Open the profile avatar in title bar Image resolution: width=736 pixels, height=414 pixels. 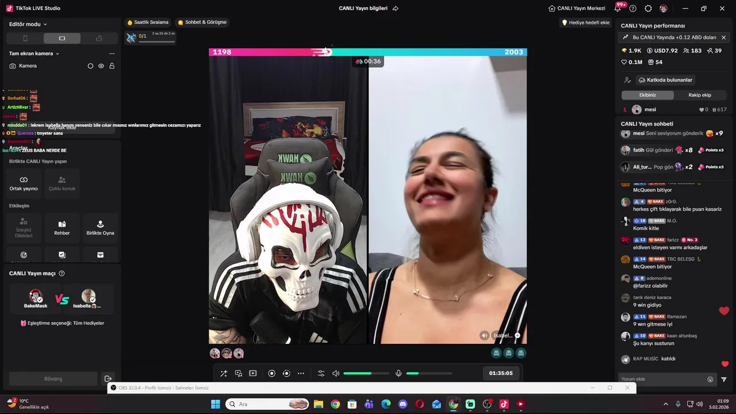(x=664, y=9)
